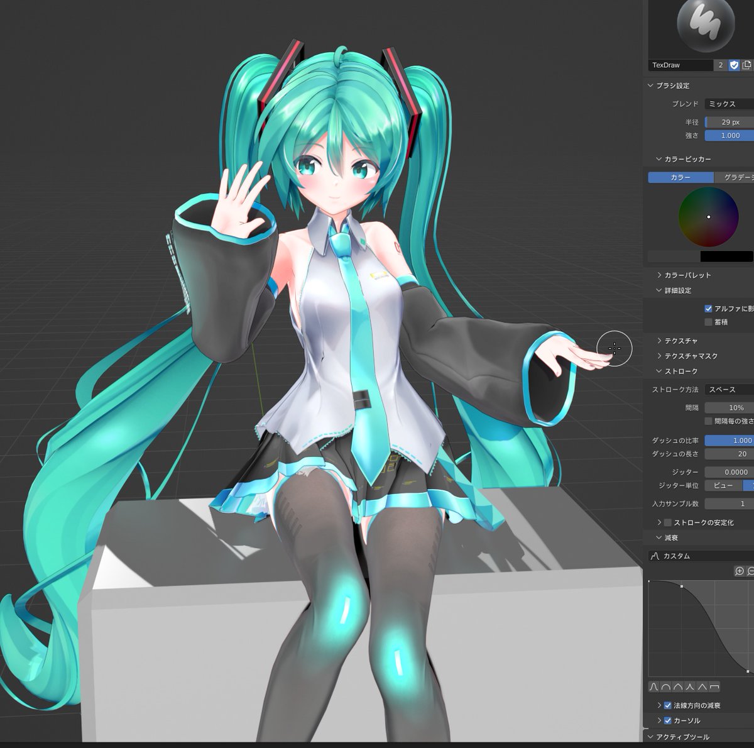The width and height of the screenshot is (754, 748).
Task: Collapse the ストローク section
Action: (659, 371)
